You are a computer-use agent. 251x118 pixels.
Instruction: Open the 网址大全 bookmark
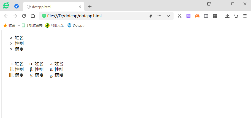point(55,25)
